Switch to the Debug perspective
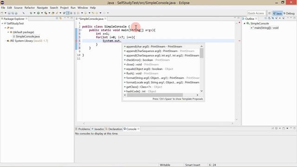The width and height of the screenshot is (297, 167). (289, 13)
